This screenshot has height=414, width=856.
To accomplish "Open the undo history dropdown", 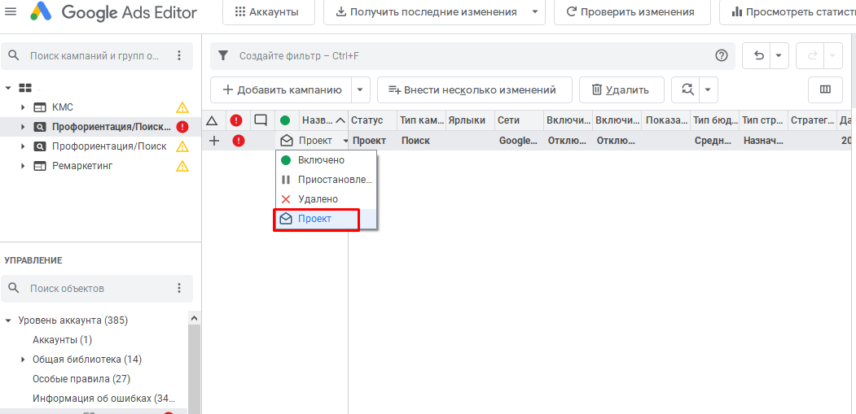I will click(x=779, y=55).
